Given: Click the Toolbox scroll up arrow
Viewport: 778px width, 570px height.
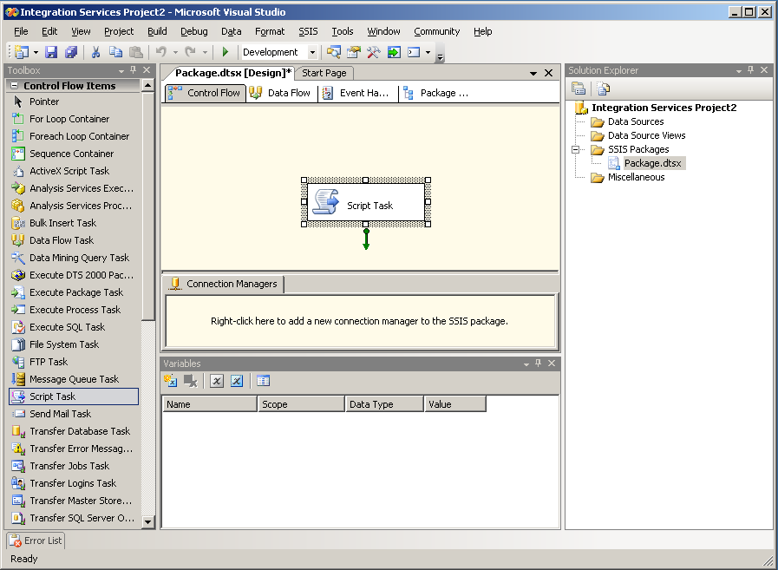Looking at the screenshot, I should 147,86.
